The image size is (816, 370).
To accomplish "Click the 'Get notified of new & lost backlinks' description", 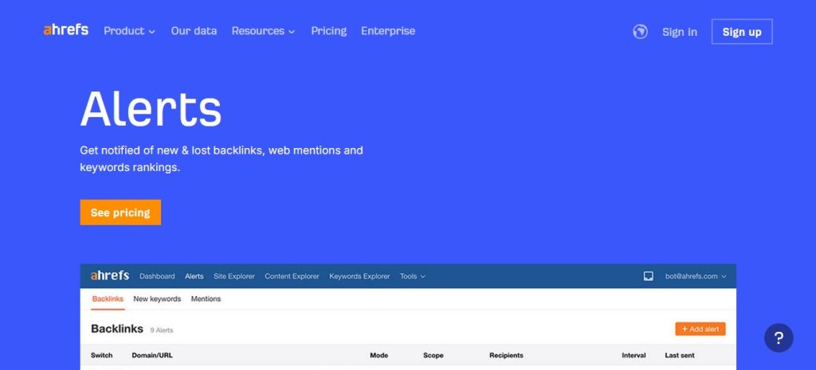I will coord(222,159).
